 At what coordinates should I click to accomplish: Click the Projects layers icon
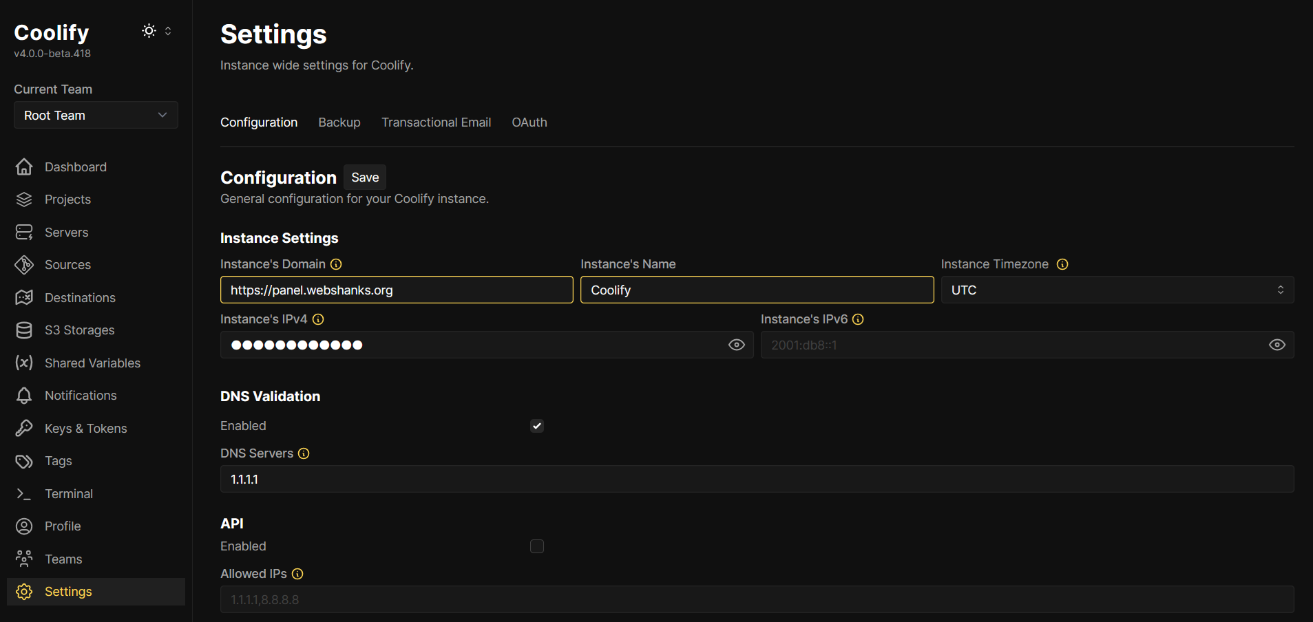pos(24,200)
